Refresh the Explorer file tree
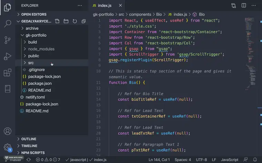262x163 pixels. [x=75, y=21]
